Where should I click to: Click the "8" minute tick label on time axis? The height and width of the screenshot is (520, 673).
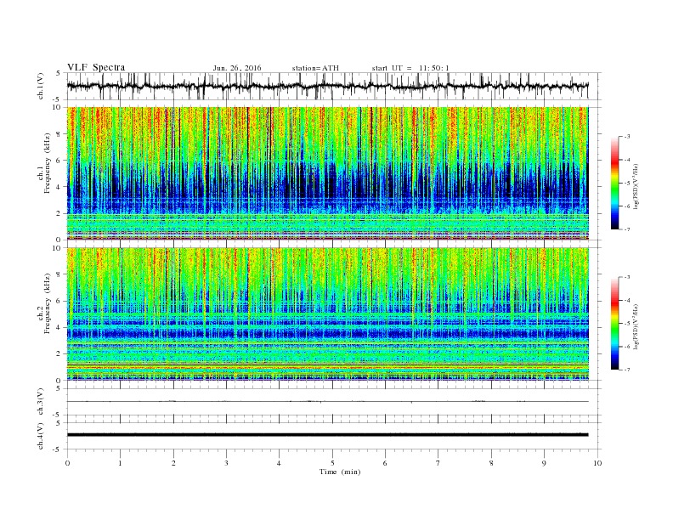pos(491,463)
